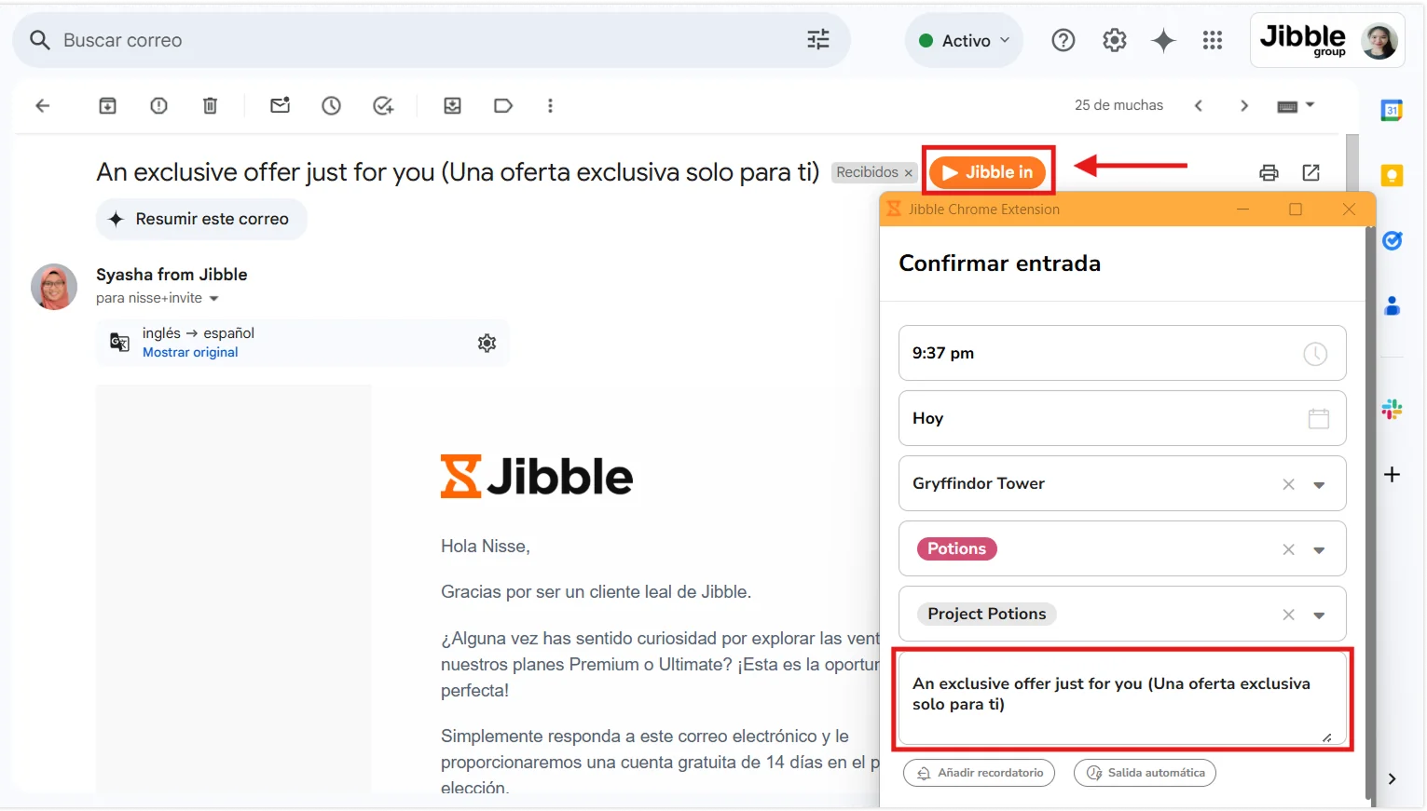Open search filter options icon
This screenshot has height=811, width=1427.
(x=817, y=39)
